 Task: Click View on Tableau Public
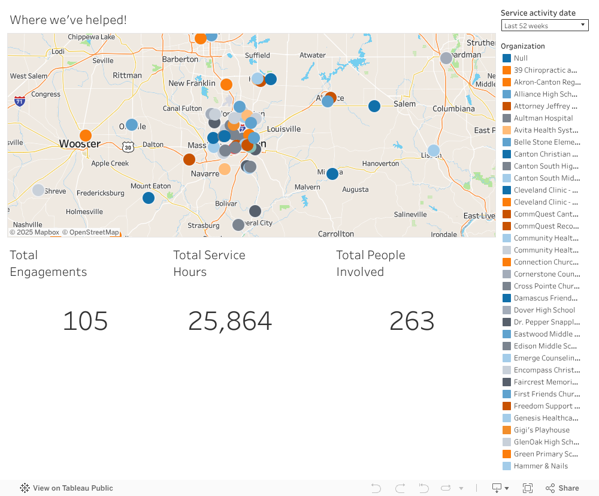tap(66, 488)
